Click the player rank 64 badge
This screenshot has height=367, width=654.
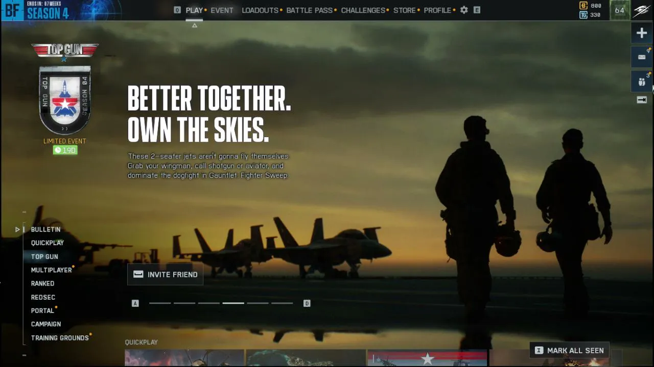coord(620,10)
